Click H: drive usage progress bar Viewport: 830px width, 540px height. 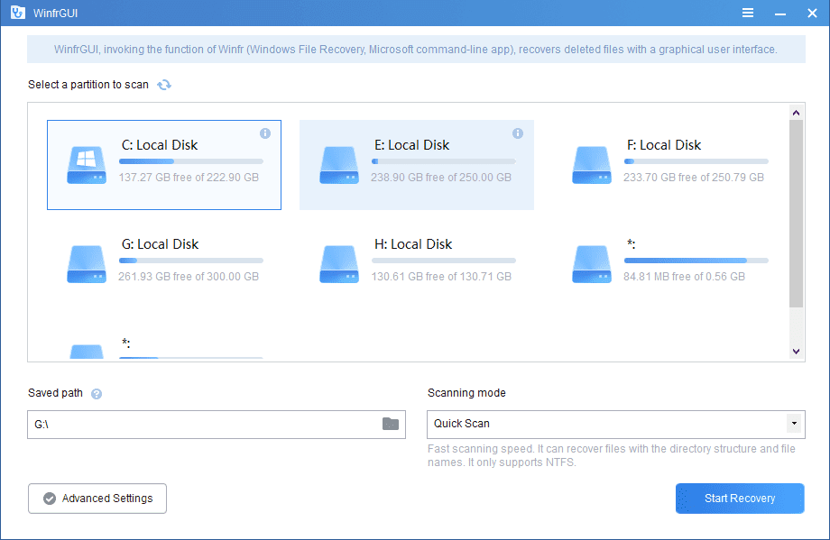pyautogui.click(x=444, y=261)
